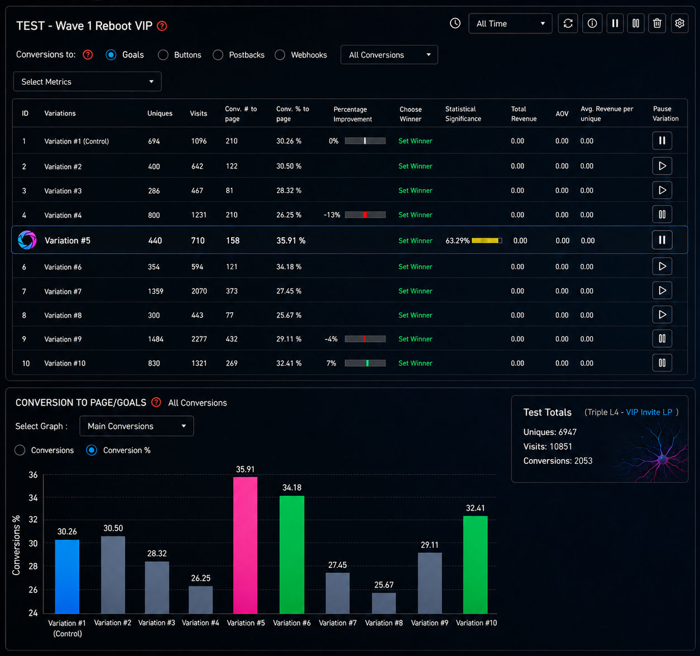Click the Variation #10 percentage improvement bar
Image resolution: width=700 pixels, height=656 pixels.
click(x=365, y=363)
